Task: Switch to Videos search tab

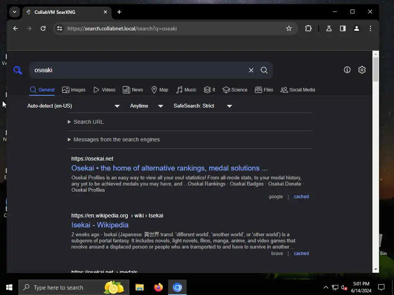Action: click(x=104, y=90)
